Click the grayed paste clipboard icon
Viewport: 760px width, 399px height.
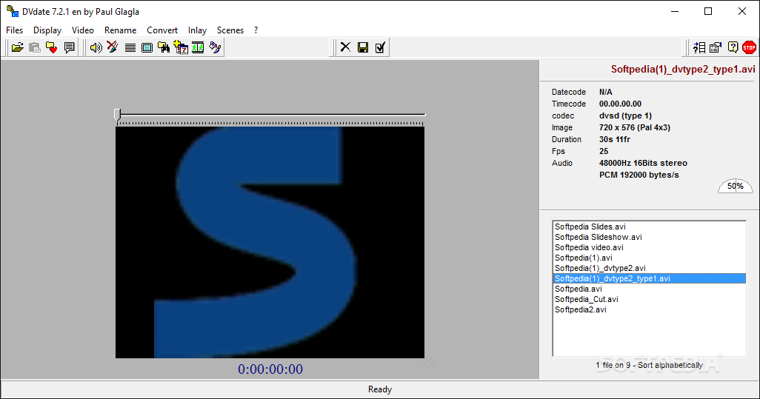(x=34, y=47)
